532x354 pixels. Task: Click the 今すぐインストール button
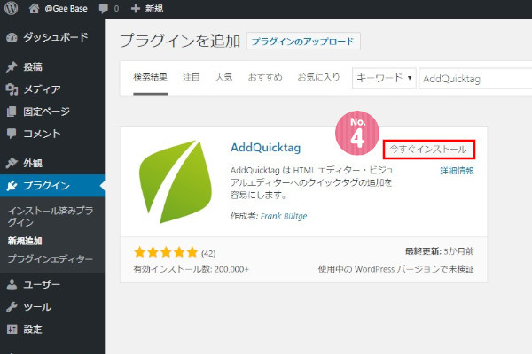coord(429,149)
